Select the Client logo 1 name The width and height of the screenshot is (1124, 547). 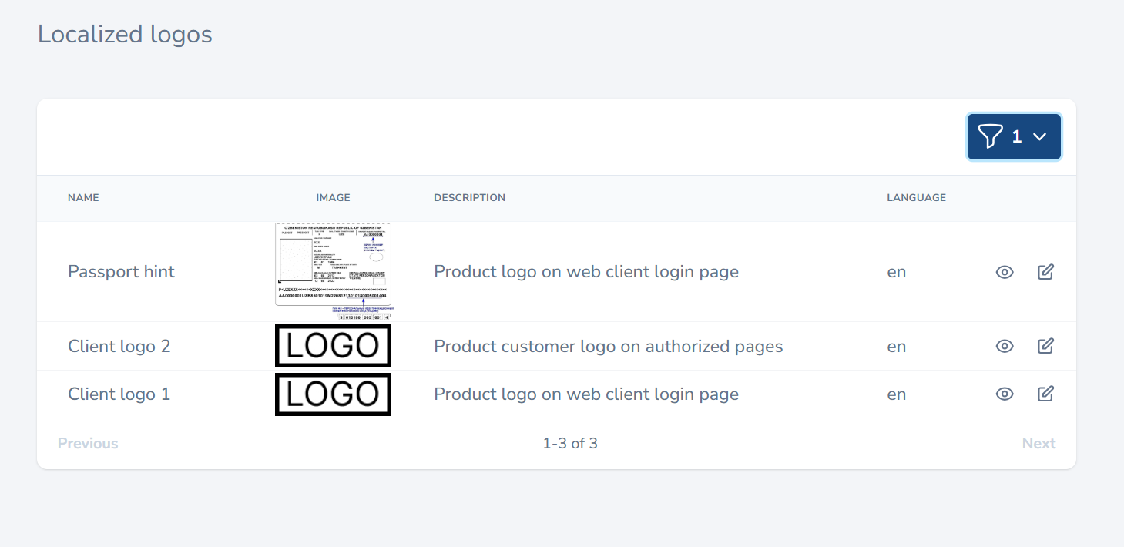(119, 394)
